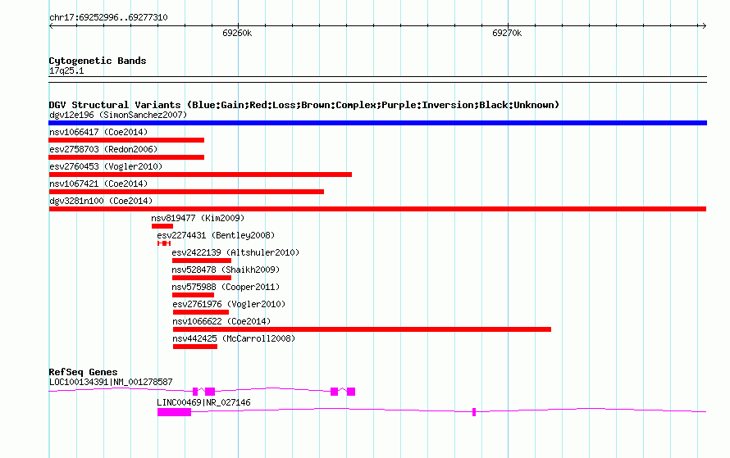Click the nsv819477 (Kim2009) label
The image size is (730, 458).
(x=198, y=218)
